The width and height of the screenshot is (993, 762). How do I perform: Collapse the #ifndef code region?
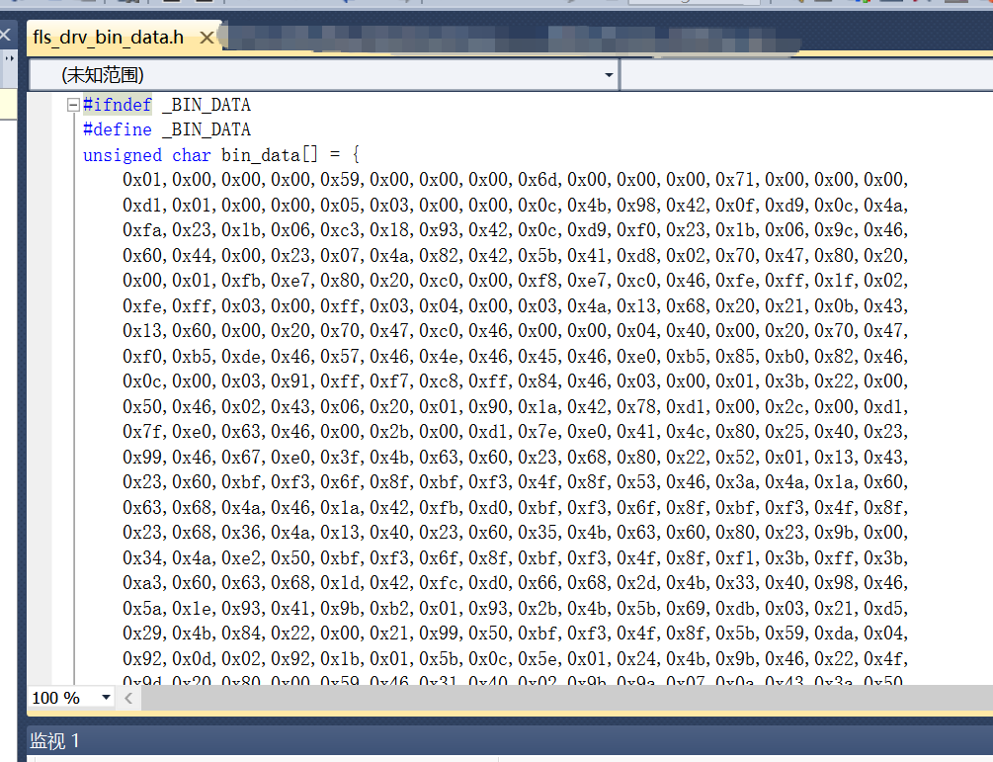(73, 105)
